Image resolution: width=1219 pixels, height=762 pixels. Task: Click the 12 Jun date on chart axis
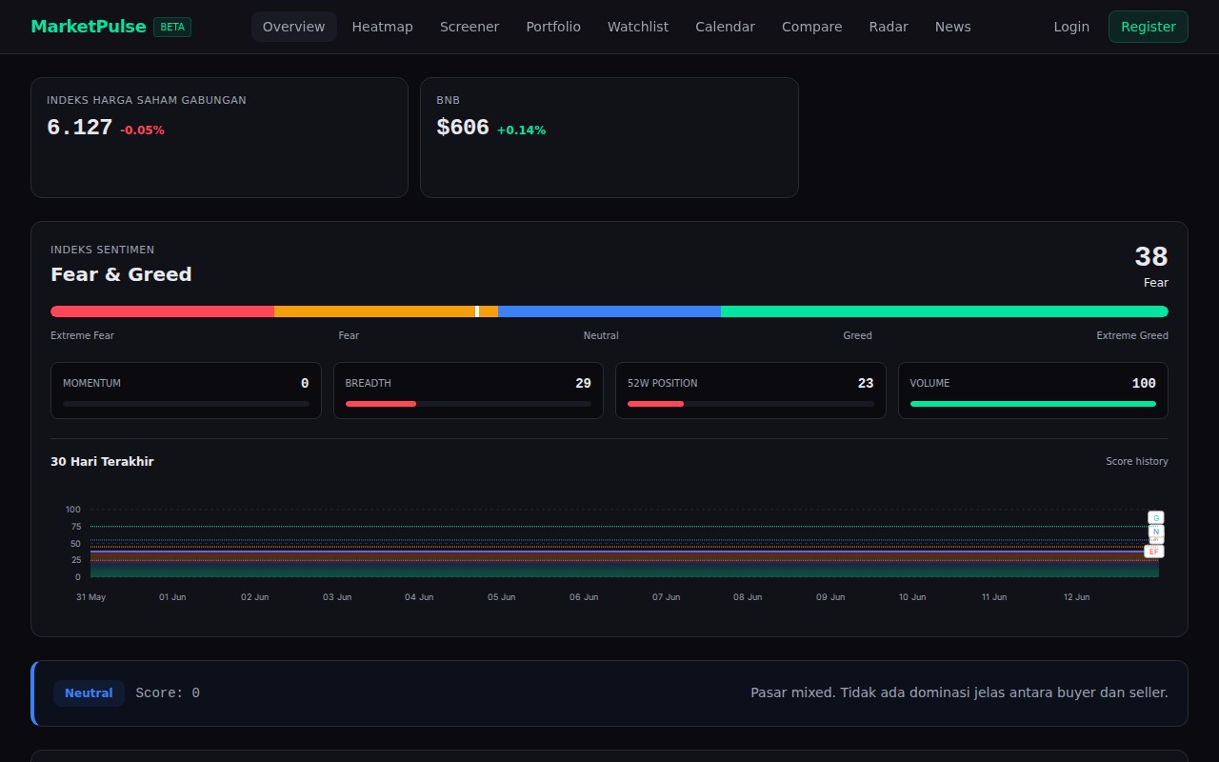tap(1076, 597)
